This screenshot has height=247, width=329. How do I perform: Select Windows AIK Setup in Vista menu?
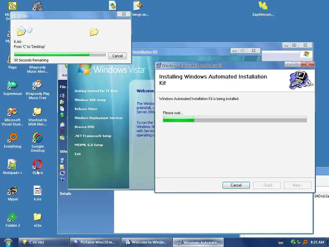click(x=90, y=100)
